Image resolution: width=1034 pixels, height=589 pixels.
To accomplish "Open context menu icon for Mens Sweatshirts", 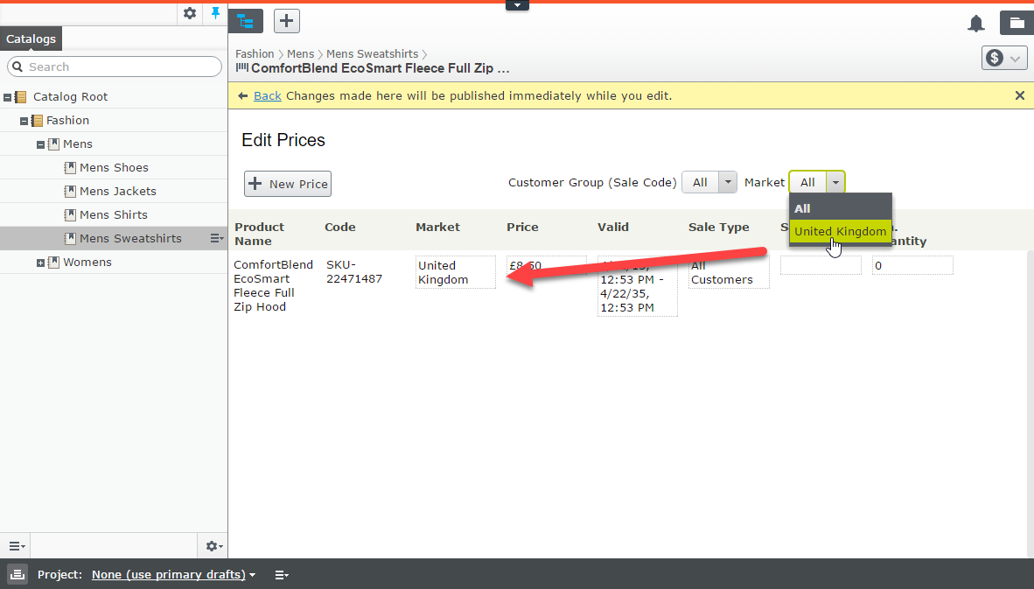I will tap(217, 238).
